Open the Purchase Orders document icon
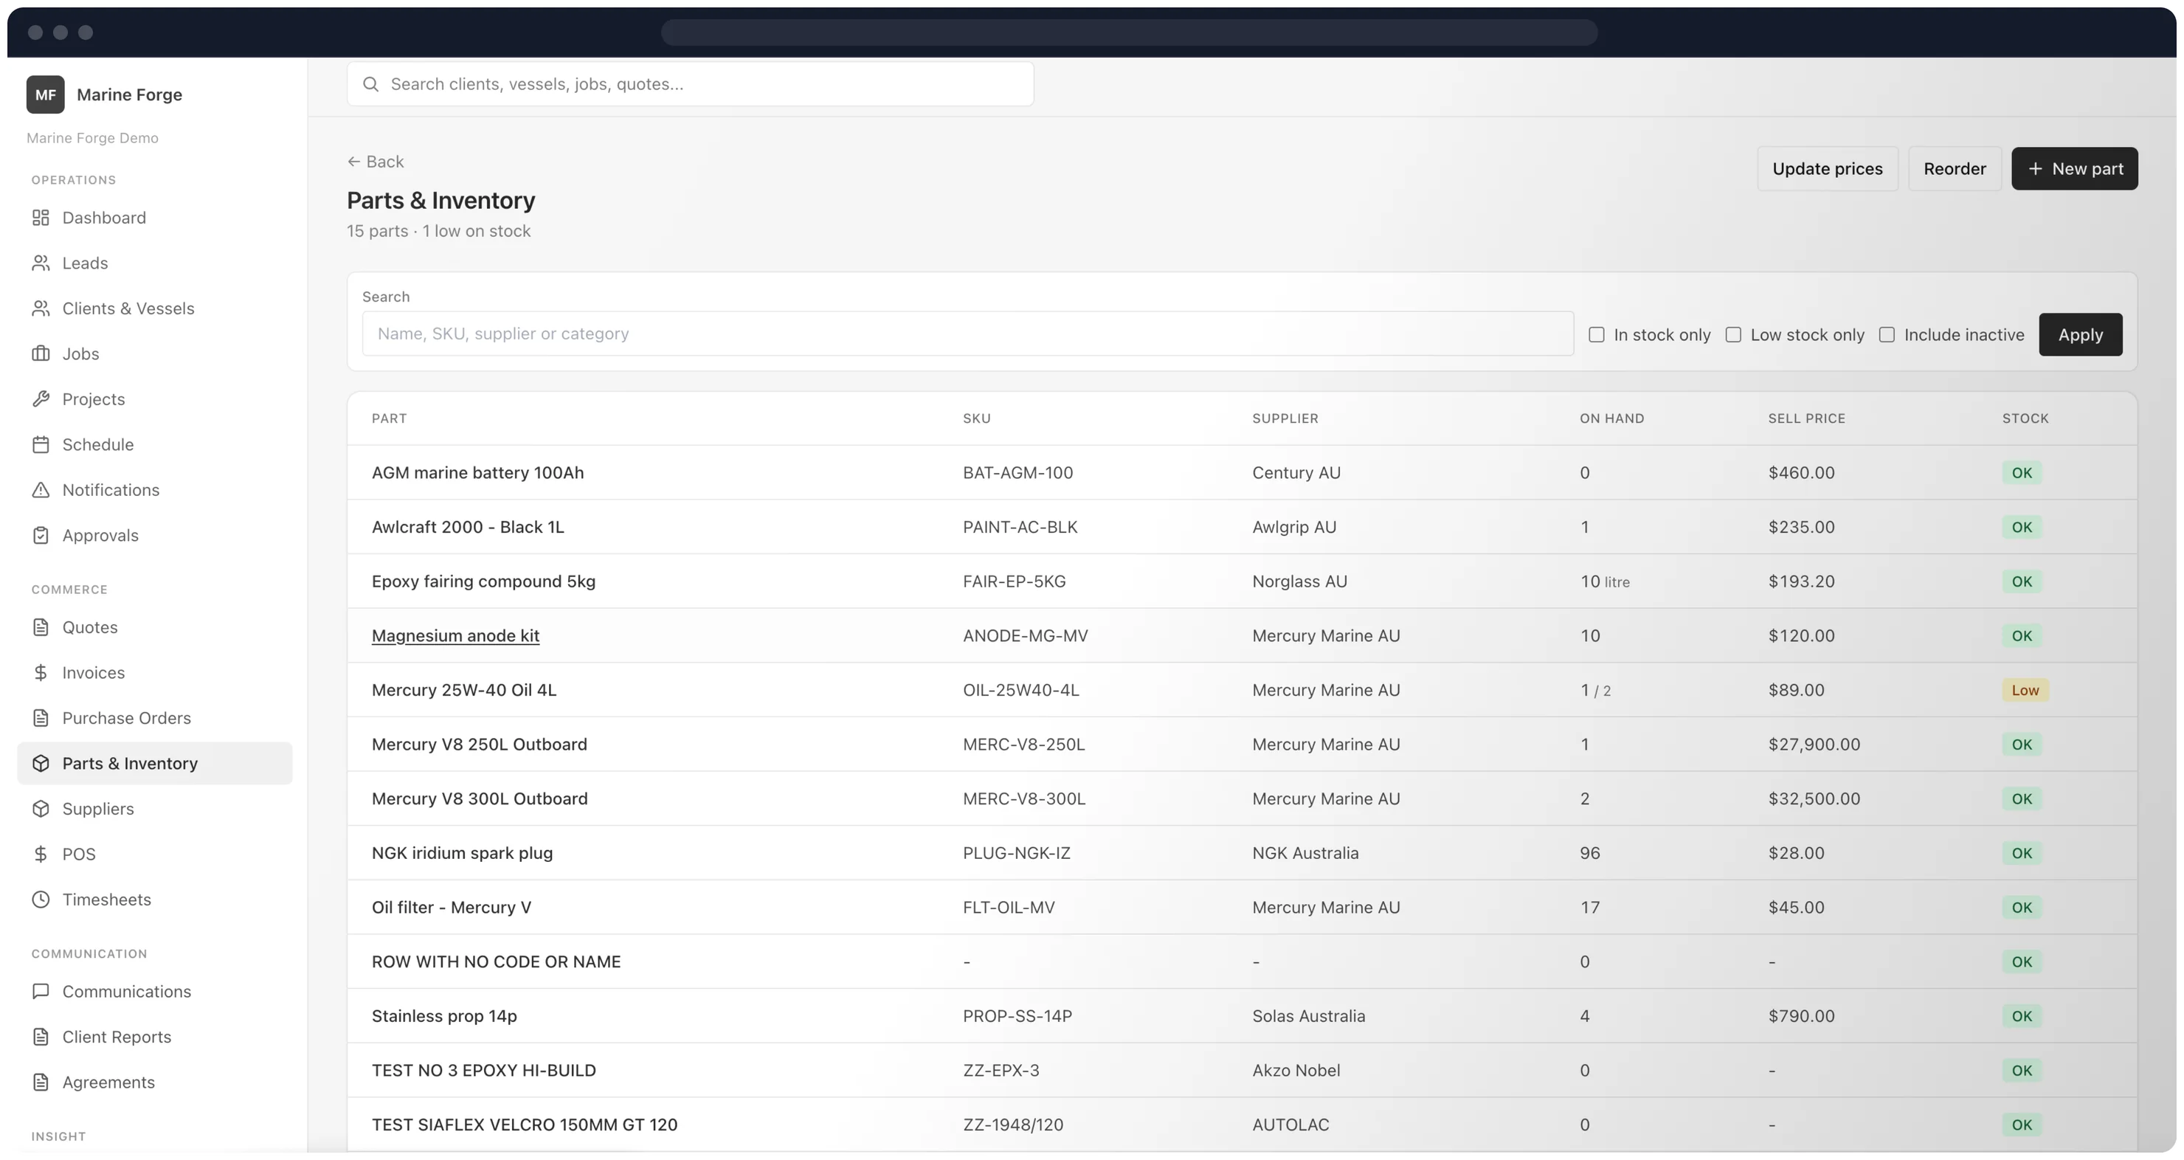Screen dimensions: 2184x1160 tap(41, 718)
